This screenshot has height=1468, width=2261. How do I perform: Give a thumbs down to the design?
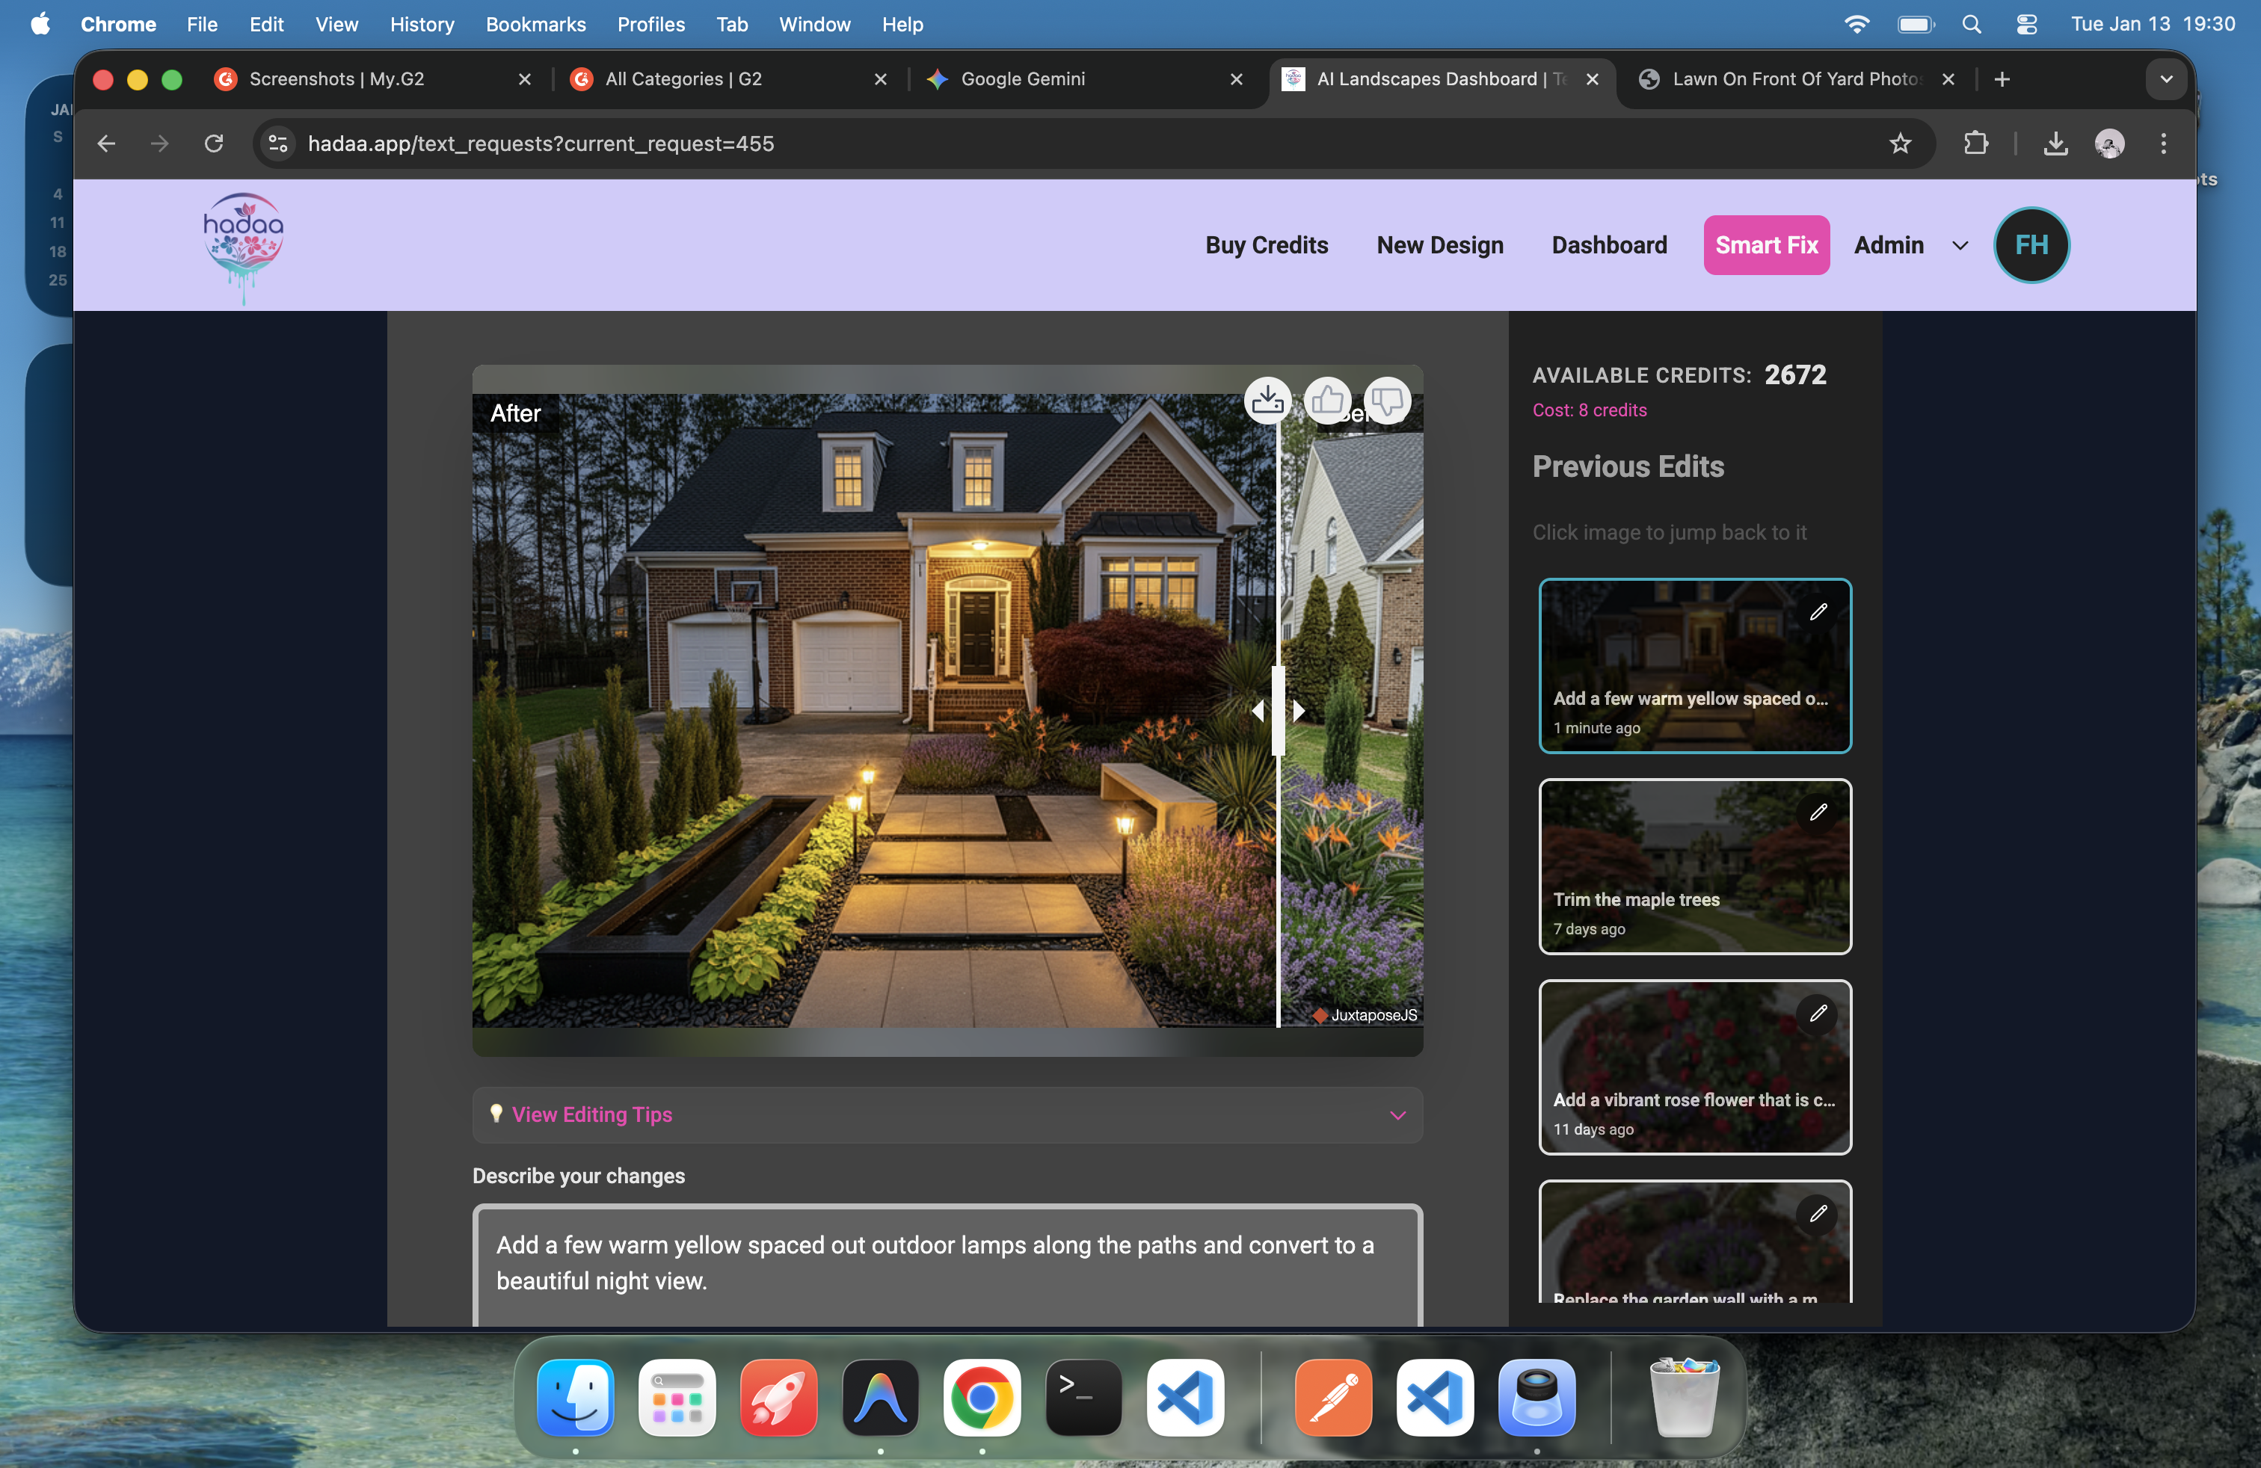click(x=1386, y=401)
